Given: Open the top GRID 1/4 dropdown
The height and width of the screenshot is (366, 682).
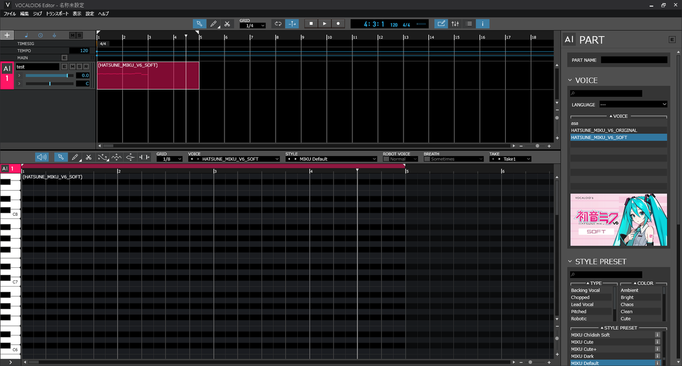Looking at the screenshot, I should (x=252, y=26).
